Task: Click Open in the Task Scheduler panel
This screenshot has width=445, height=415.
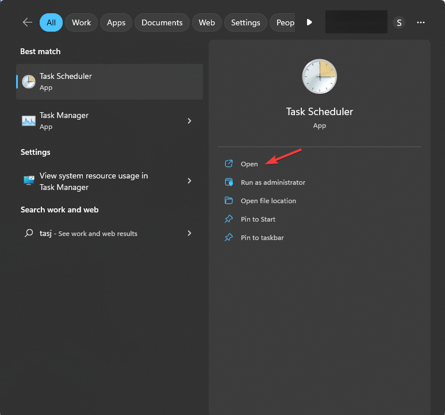Action: coord(249,164)
